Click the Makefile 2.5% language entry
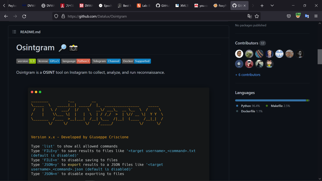Screen dimensions: 322x181 pyautogui.click(x=278, y=106)
